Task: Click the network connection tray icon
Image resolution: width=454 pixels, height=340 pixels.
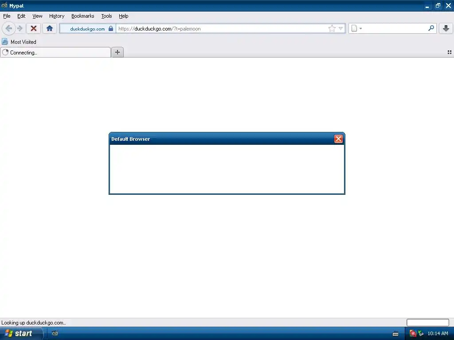Action: [421, 333]
